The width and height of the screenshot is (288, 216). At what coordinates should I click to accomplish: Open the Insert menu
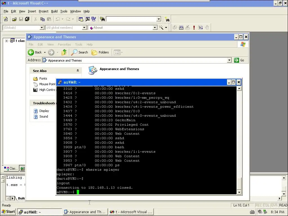[32, 11]
